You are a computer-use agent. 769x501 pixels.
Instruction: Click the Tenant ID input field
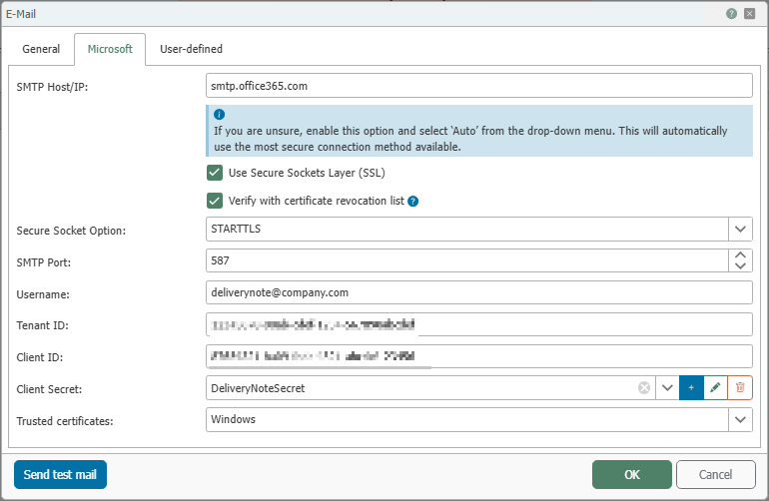pos(479,324)
